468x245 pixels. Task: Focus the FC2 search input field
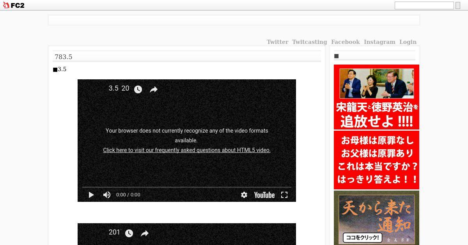424,5
